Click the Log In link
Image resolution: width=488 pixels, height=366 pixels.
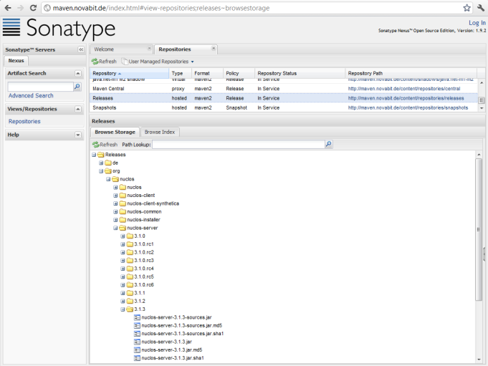pyautogui.click(x=477, y=23)
